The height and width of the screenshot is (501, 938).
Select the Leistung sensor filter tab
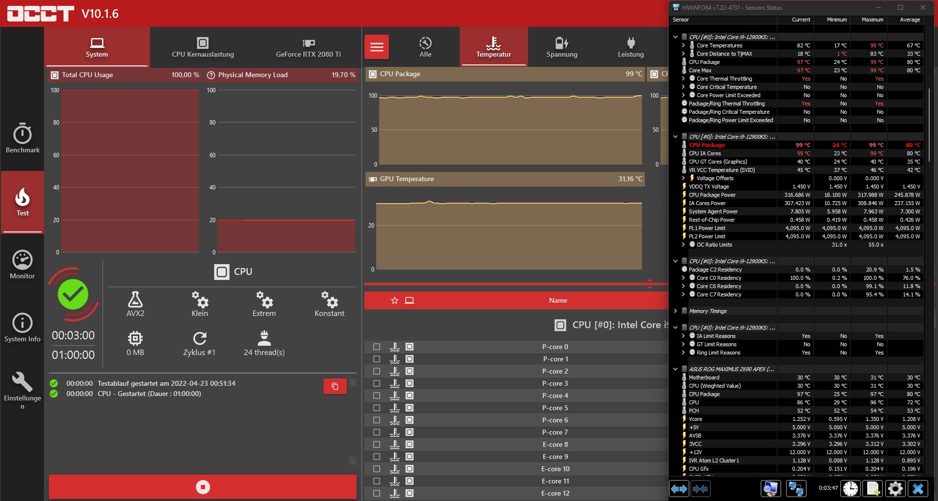coord(631,47)
